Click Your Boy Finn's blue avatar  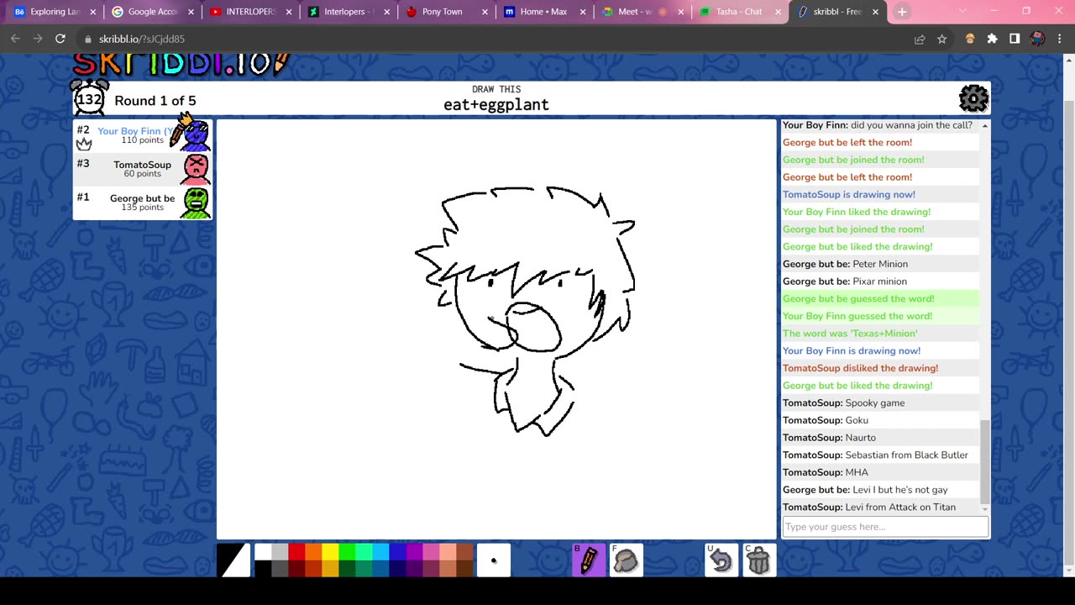tap(195, 134)
